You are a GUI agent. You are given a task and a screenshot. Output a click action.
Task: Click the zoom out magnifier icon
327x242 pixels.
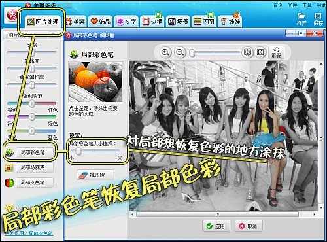pyautogui.click(x=180, y=52)
